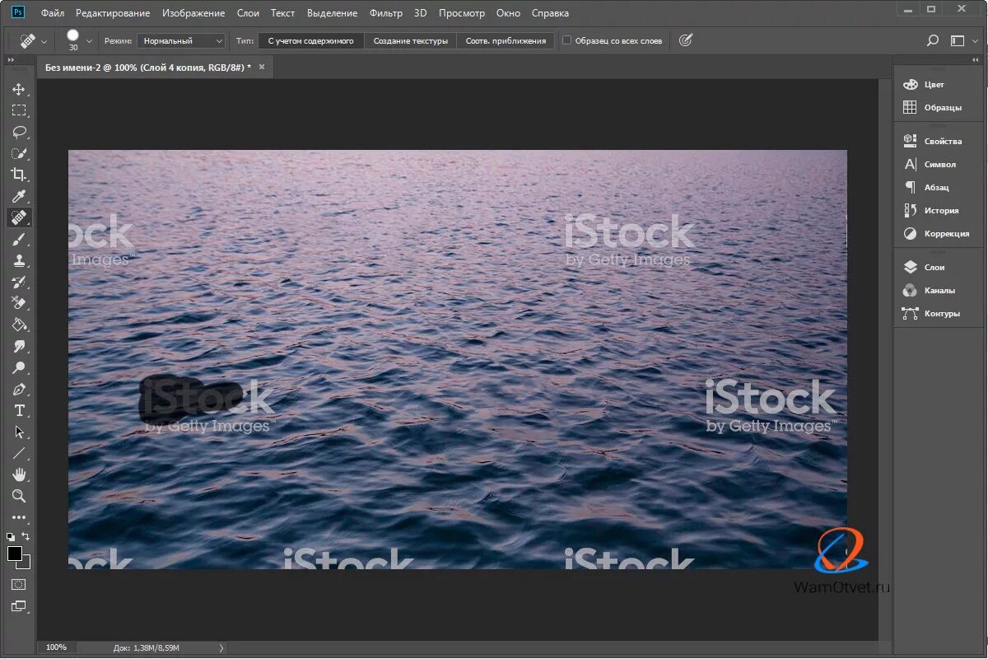The width and height of the screenshot is (988, 659).
Task: Expand the toolbox double-arrow
Action: [x=12, y=60]
